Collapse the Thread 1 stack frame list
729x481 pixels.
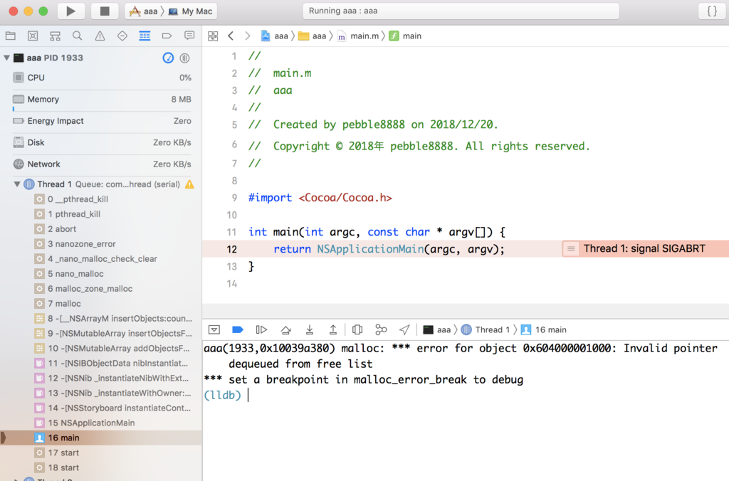(x=17, y=184)
